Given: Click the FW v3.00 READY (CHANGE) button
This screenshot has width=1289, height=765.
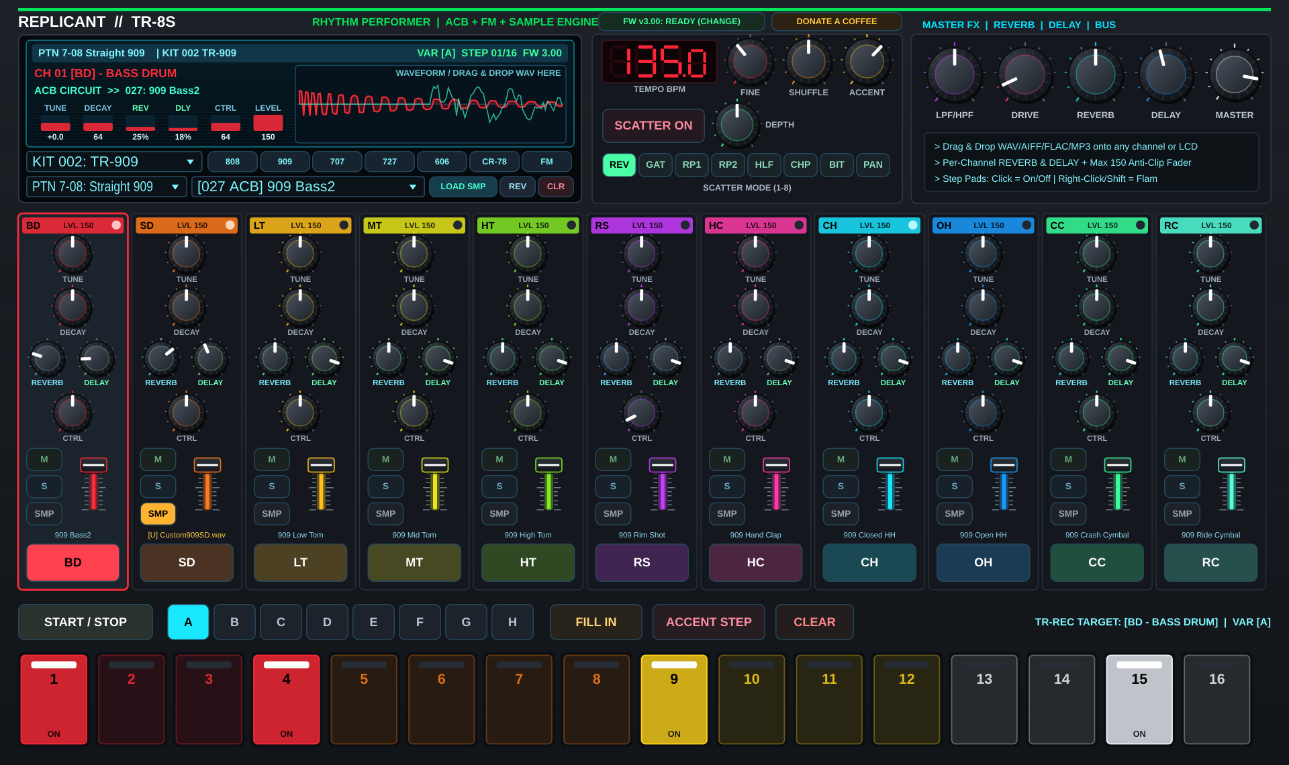Looking at the screenshot, I should pyautogui.click(x=681, y=21).
